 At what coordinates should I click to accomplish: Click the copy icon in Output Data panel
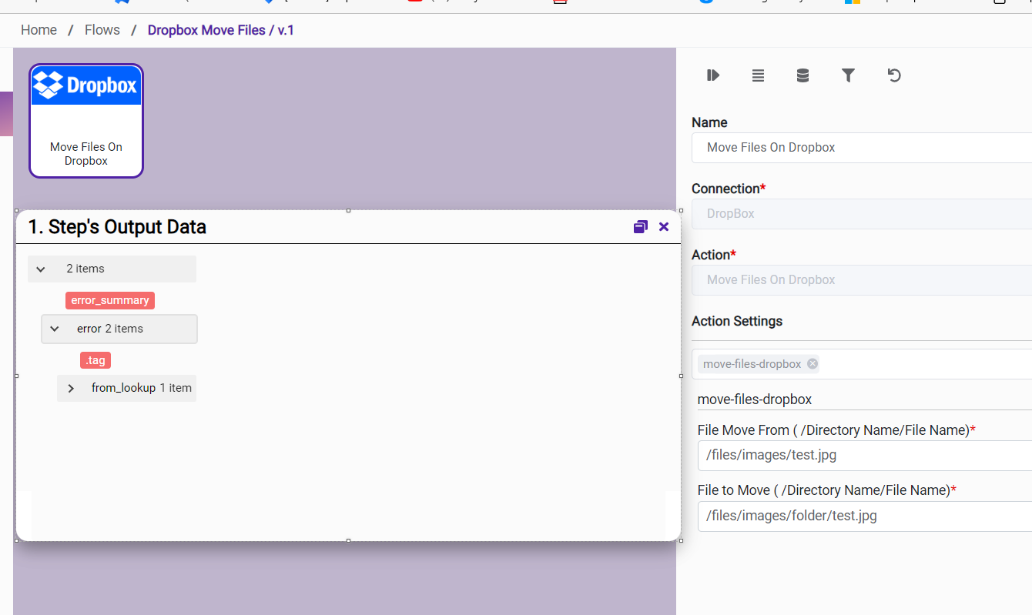(640, 227)
